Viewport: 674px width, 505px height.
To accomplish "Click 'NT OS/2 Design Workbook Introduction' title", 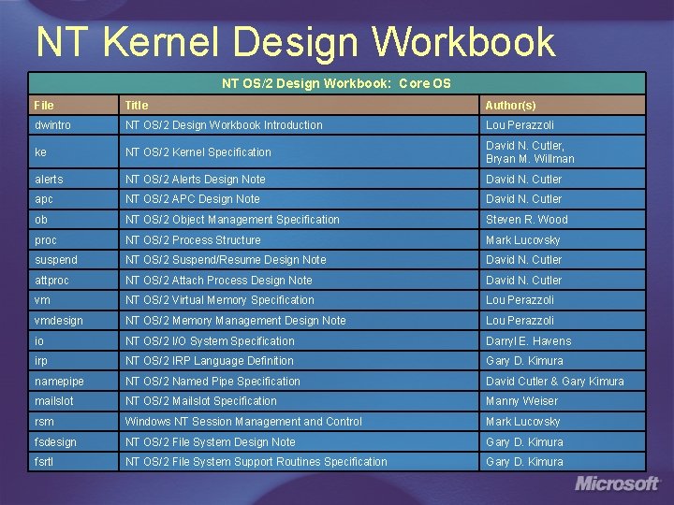I will tap(224, 125).
